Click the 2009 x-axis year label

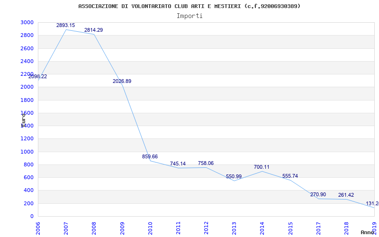point(122,228)
